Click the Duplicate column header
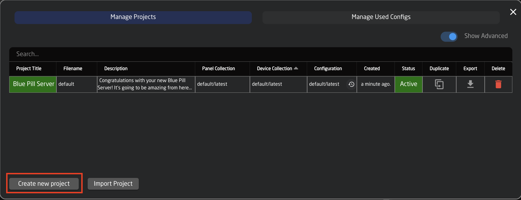 (439, 68)
